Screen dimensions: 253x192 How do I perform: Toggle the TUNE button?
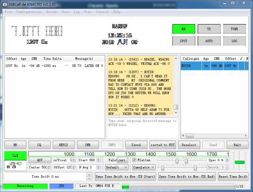click(x=234, y=29)
